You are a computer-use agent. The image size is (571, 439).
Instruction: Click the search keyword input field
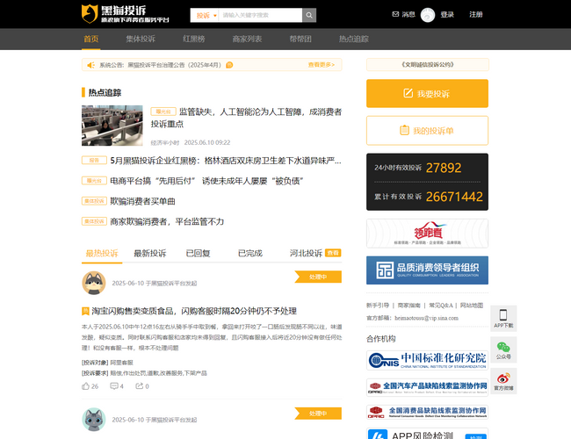(x=259, y=15)
